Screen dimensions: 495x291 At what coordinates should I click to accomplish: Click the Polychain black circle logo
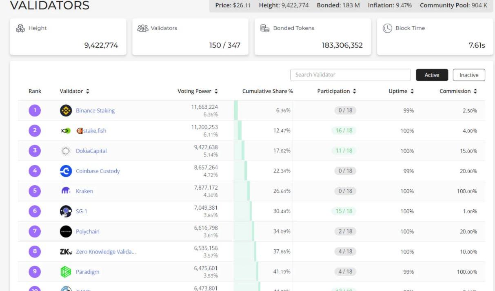(66, 231)
